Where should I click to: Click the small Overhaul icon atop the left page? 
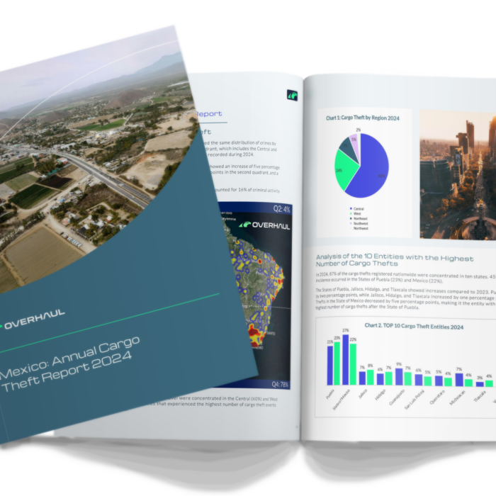coord(292,95)
